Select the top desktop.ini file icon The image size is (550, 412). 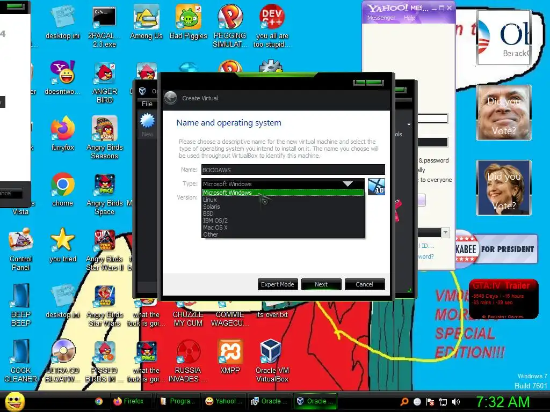(62, 23)
